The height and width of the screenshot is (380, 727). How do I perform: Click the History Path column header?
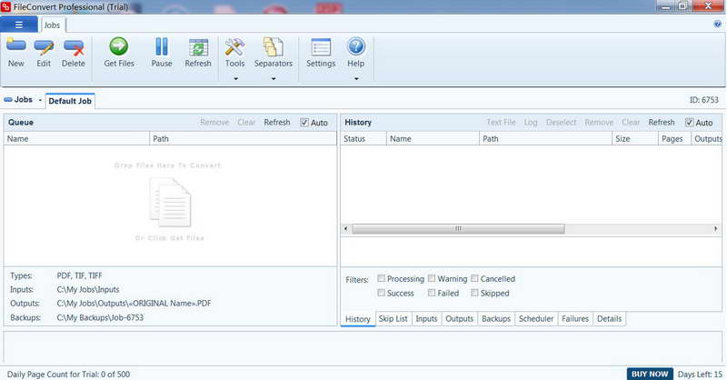tap(546, 139)
